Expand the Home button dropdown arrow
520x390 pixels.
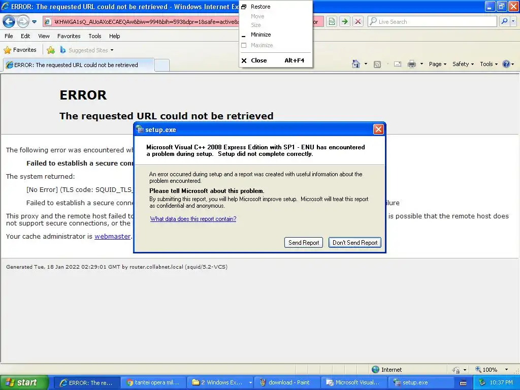pyautogui.click(x=366, y=64)
